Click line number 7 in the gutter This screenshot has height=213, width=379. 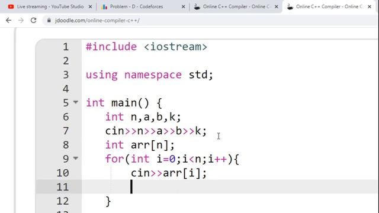tap(66, 131)
